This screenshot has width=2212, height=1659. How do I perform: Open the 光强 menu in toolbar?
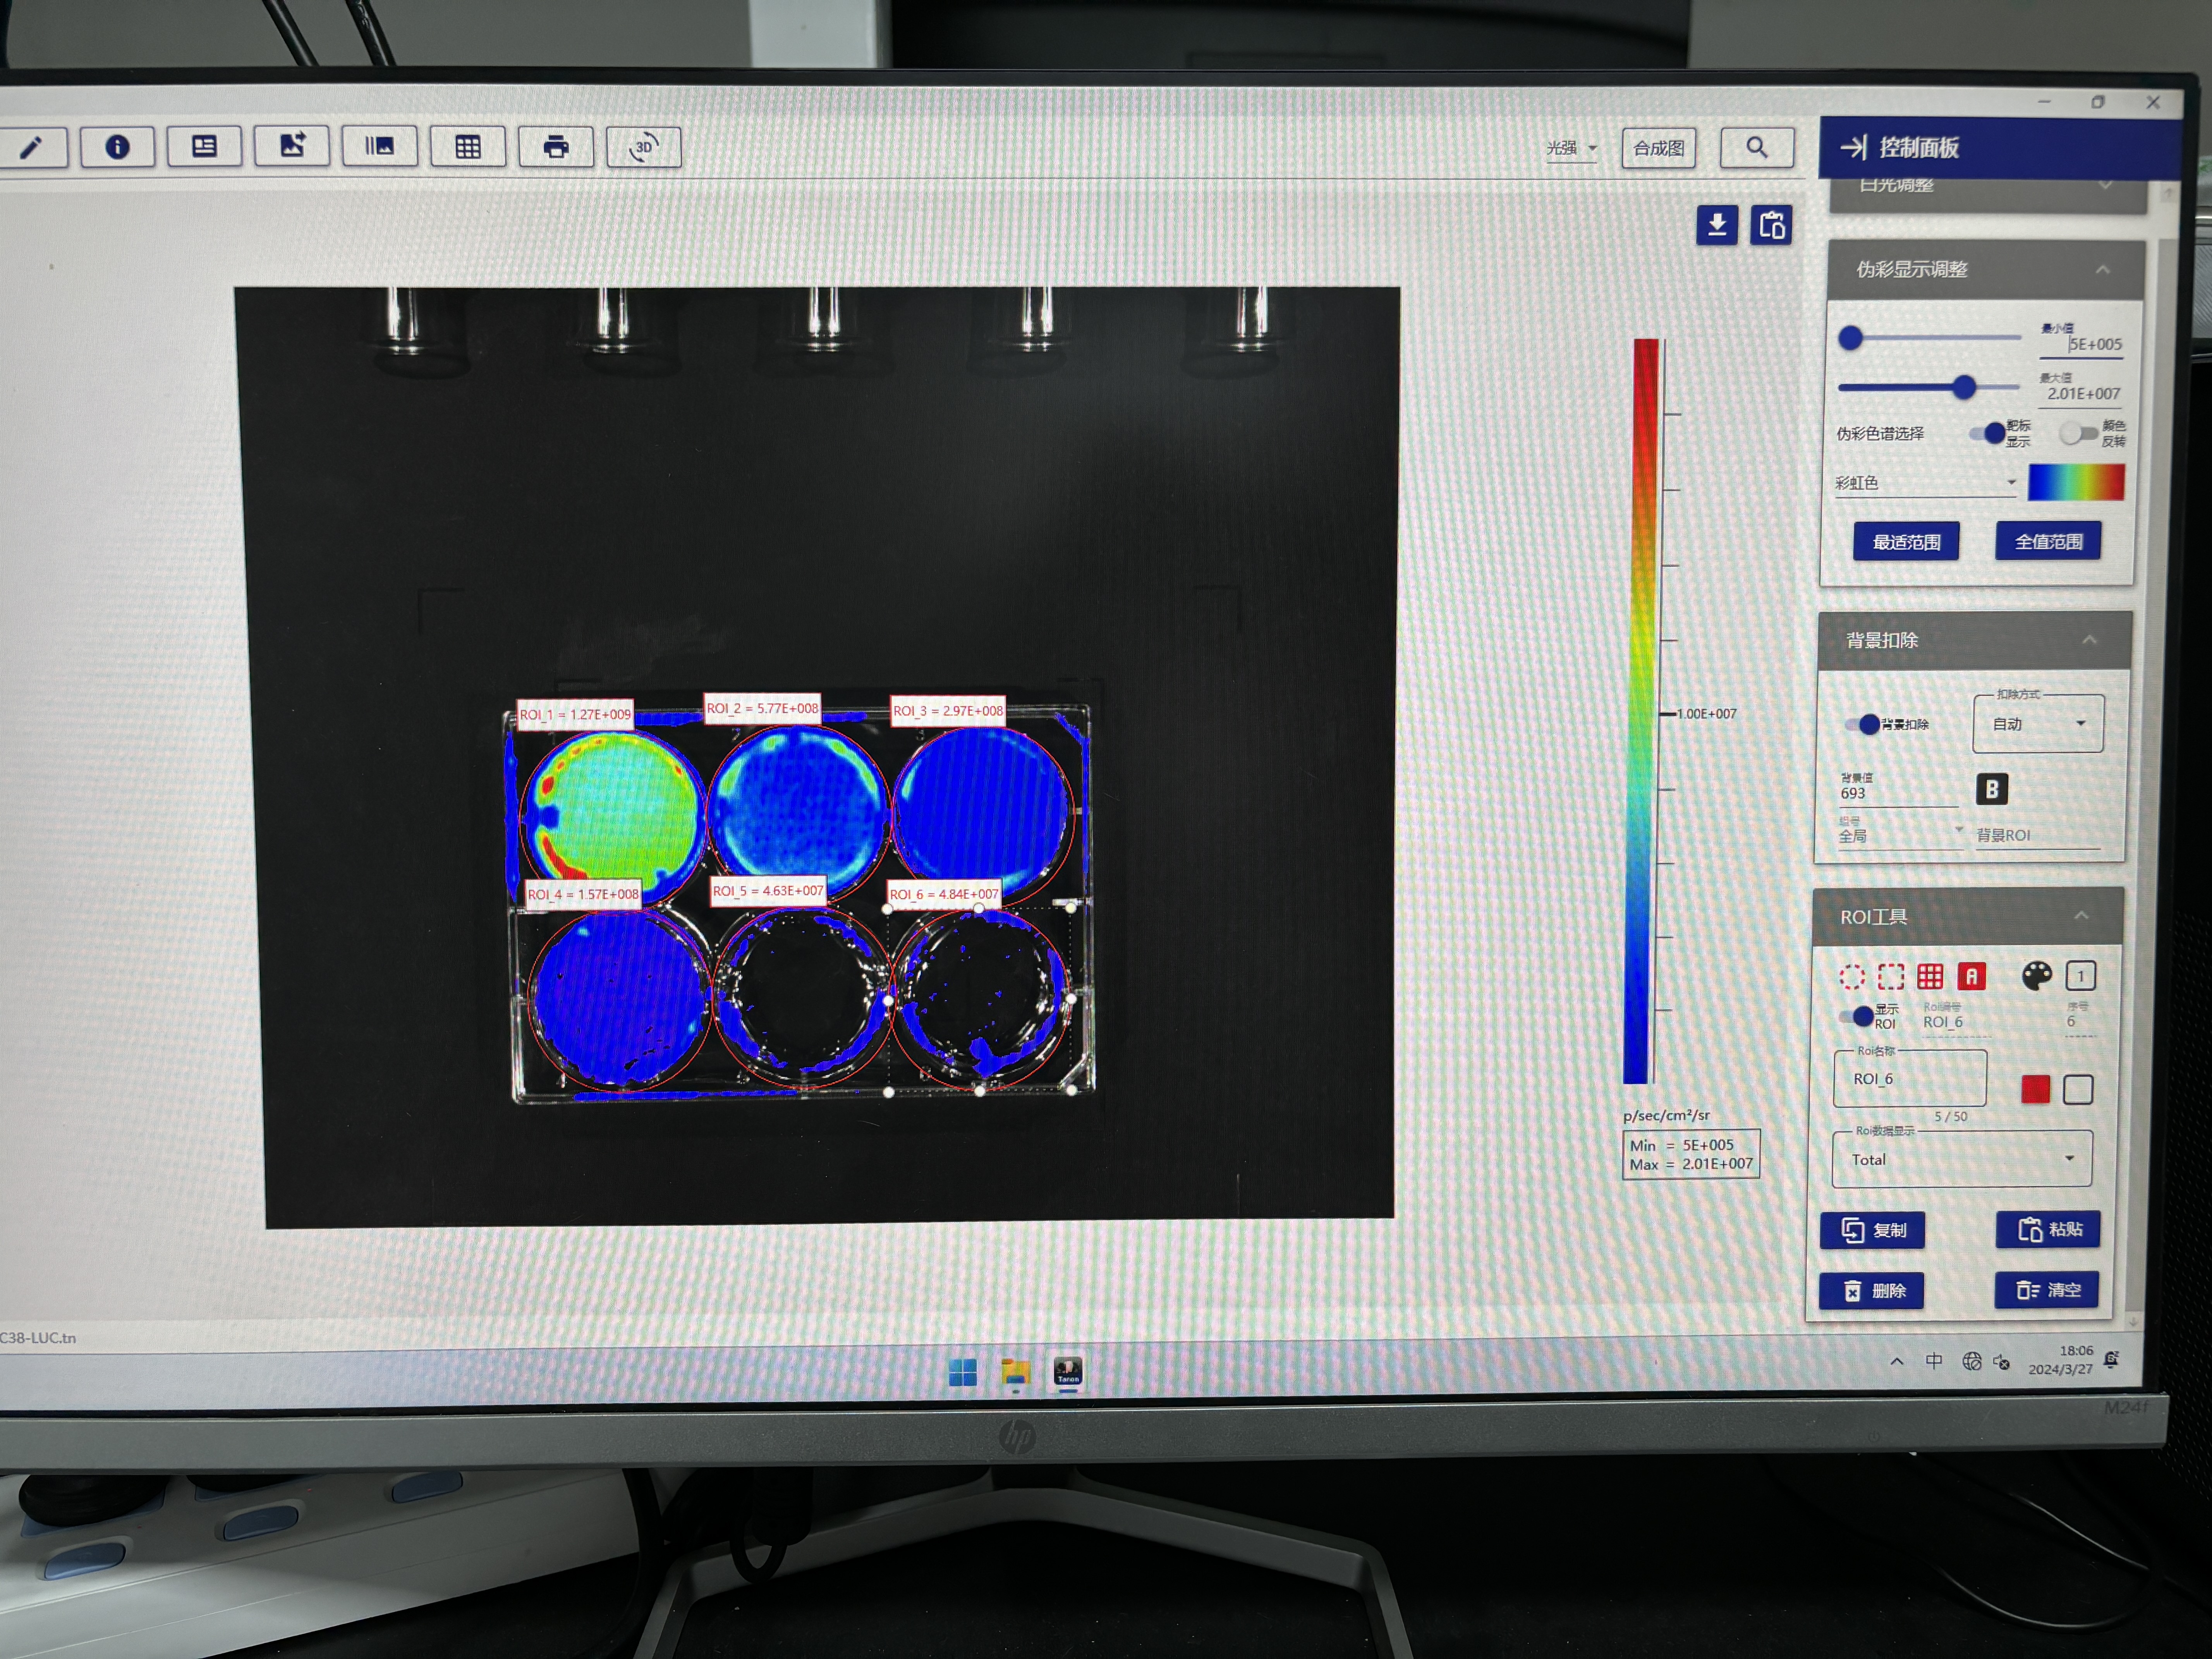coord(1570,148)
